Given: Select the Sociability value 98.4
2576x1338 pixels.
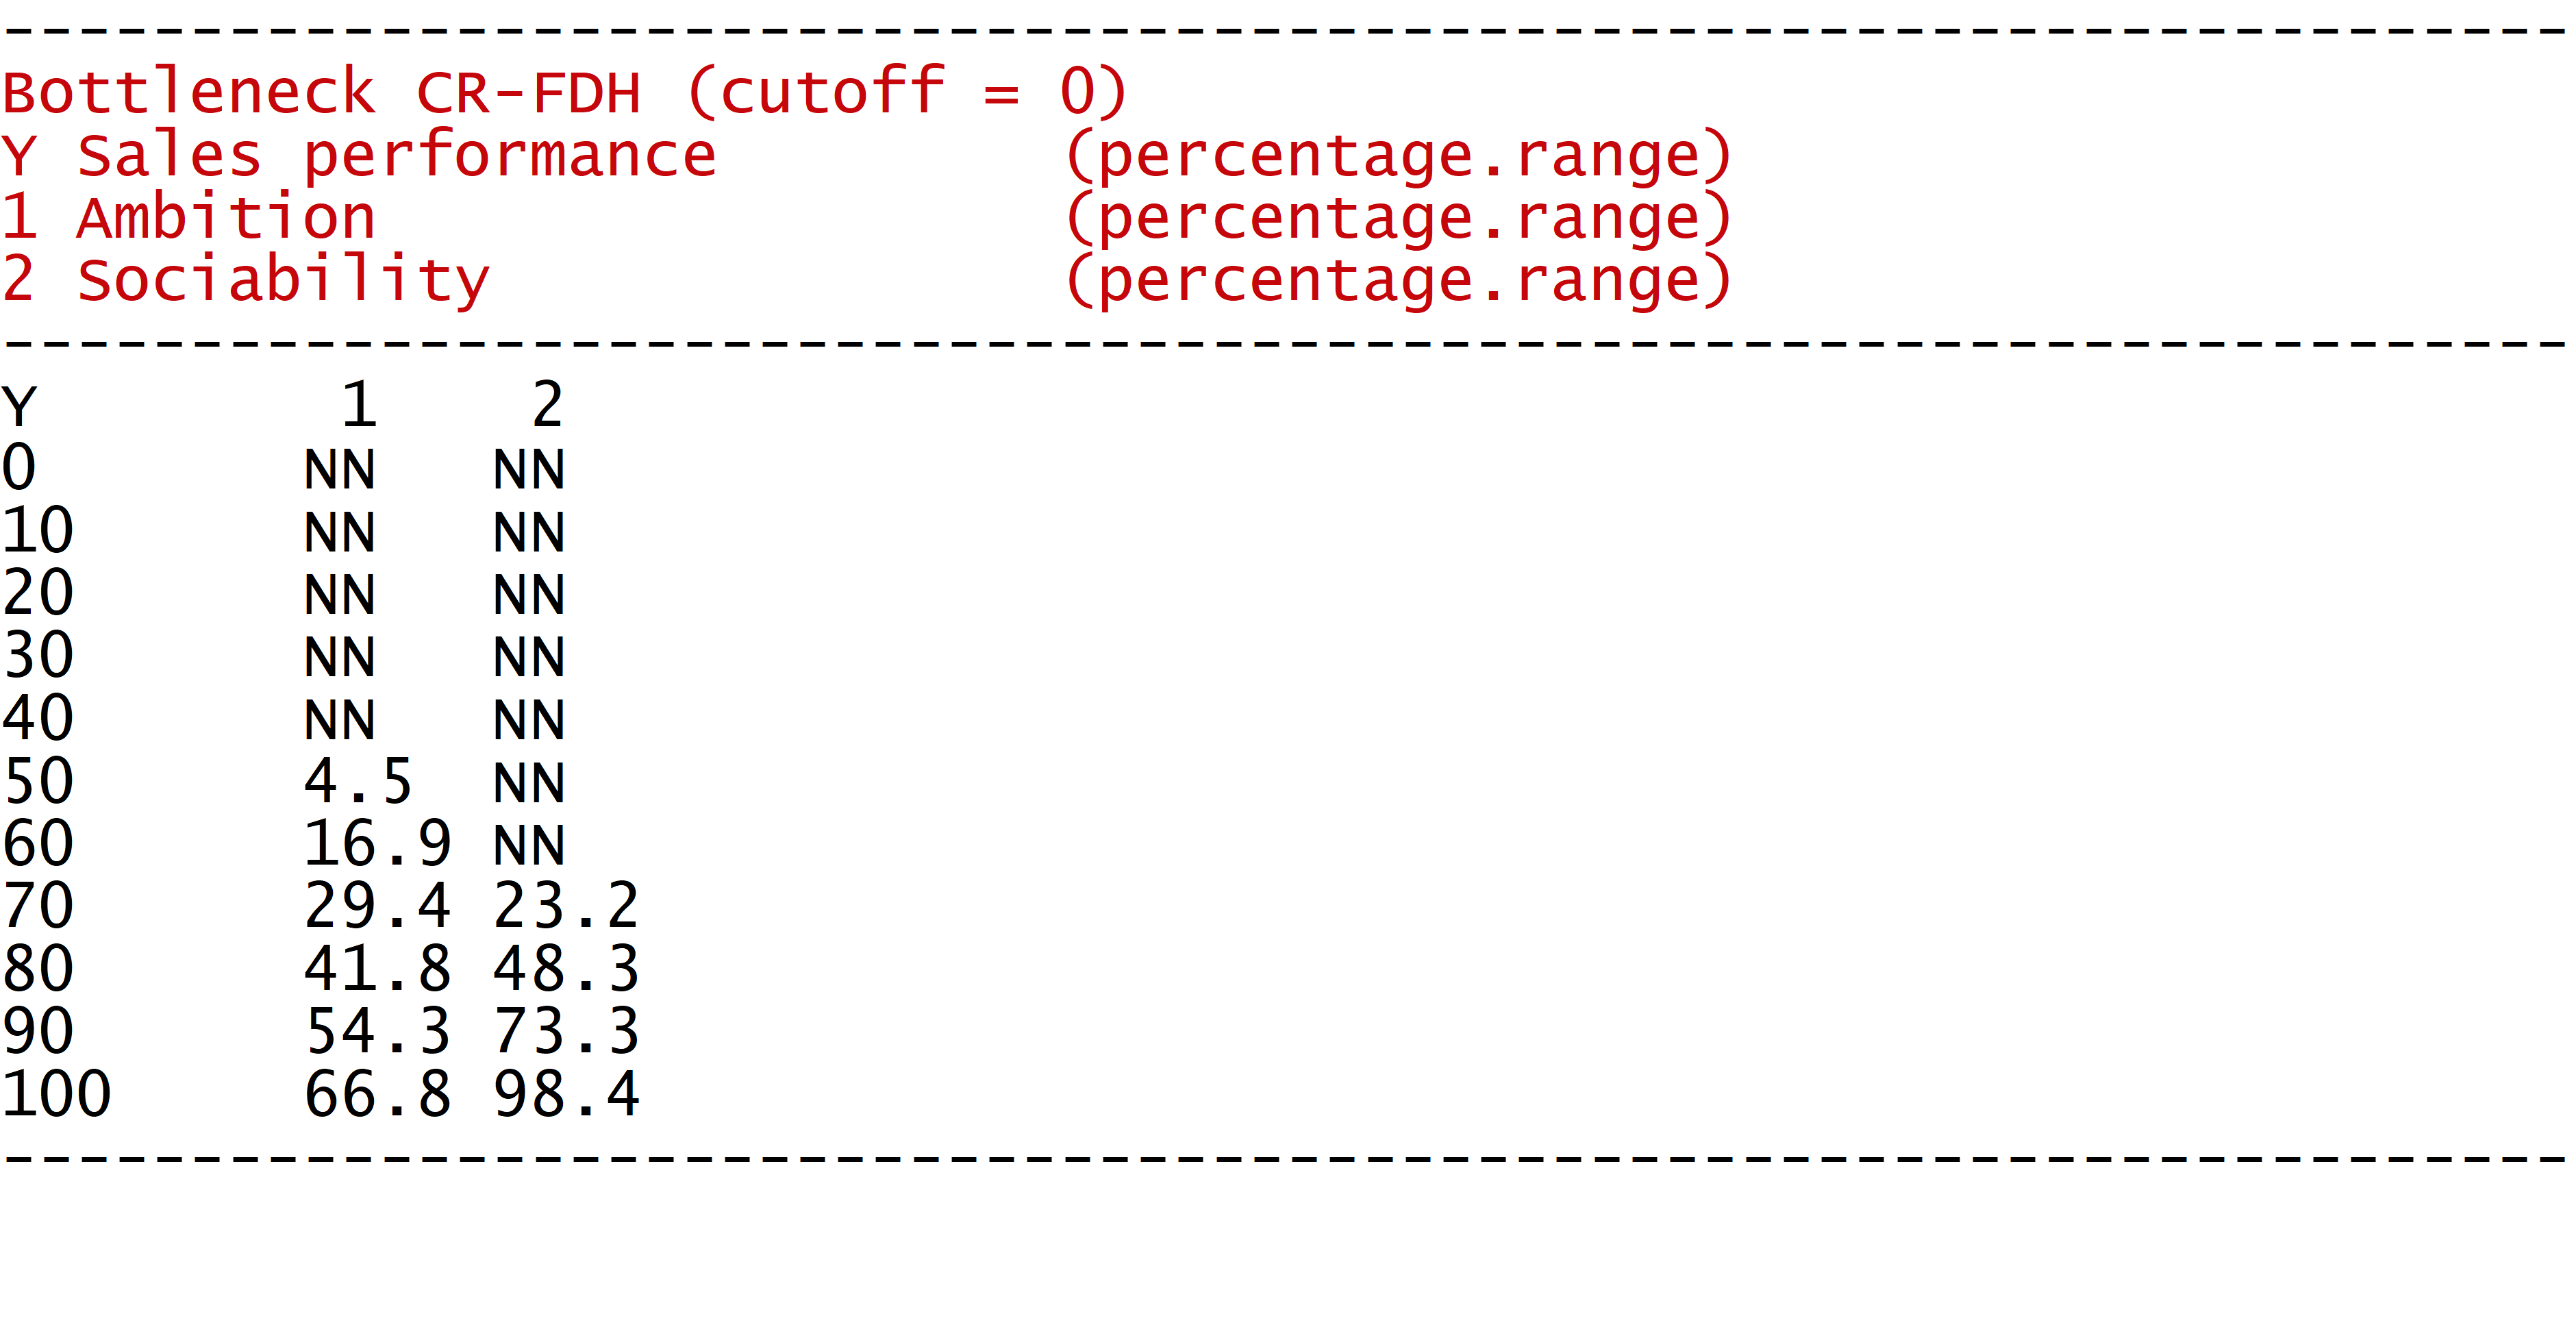Looking at the screenshot, I should tap(566, 1093).
